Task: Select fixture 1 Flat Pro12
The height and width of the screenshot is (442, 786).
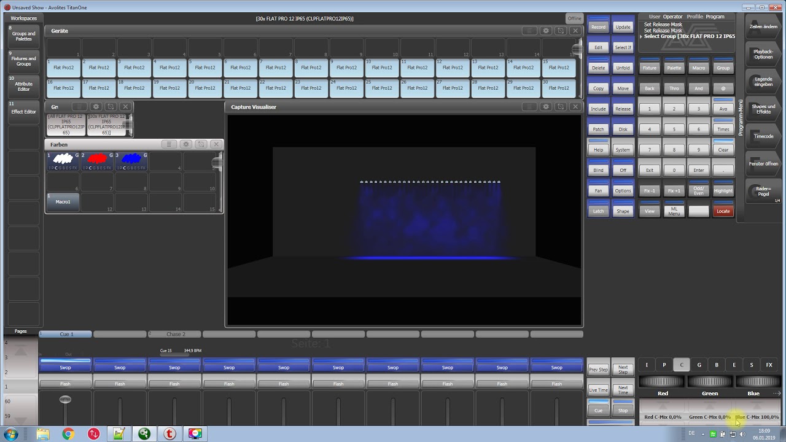Action: click(x=63, y=68)
